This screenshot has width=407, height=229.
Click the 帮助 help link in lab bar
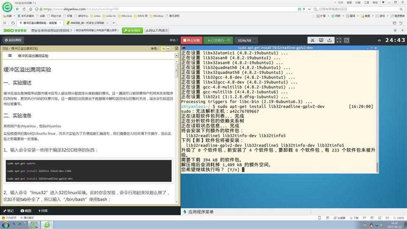pyautogui.click(x=173, y=40)
